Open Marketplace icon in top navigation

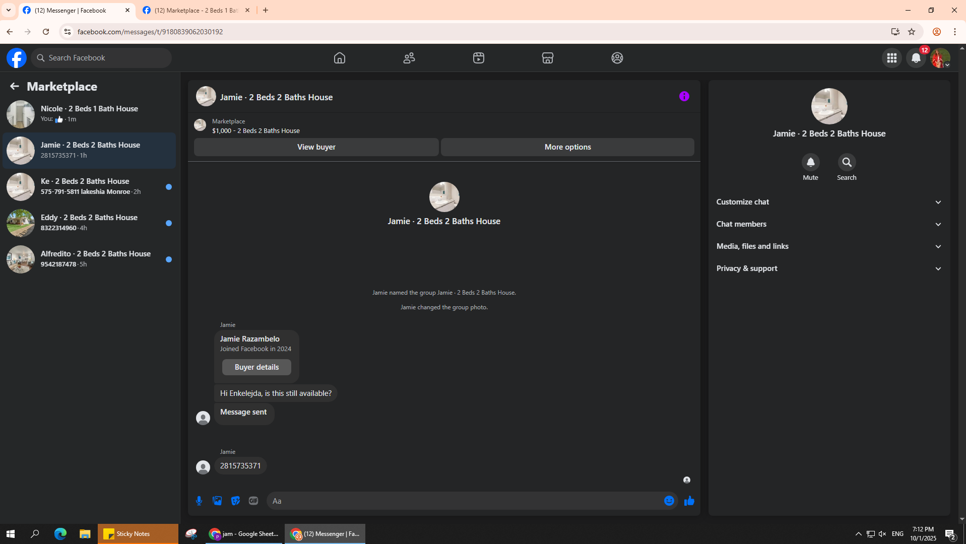tap(548, 58)
